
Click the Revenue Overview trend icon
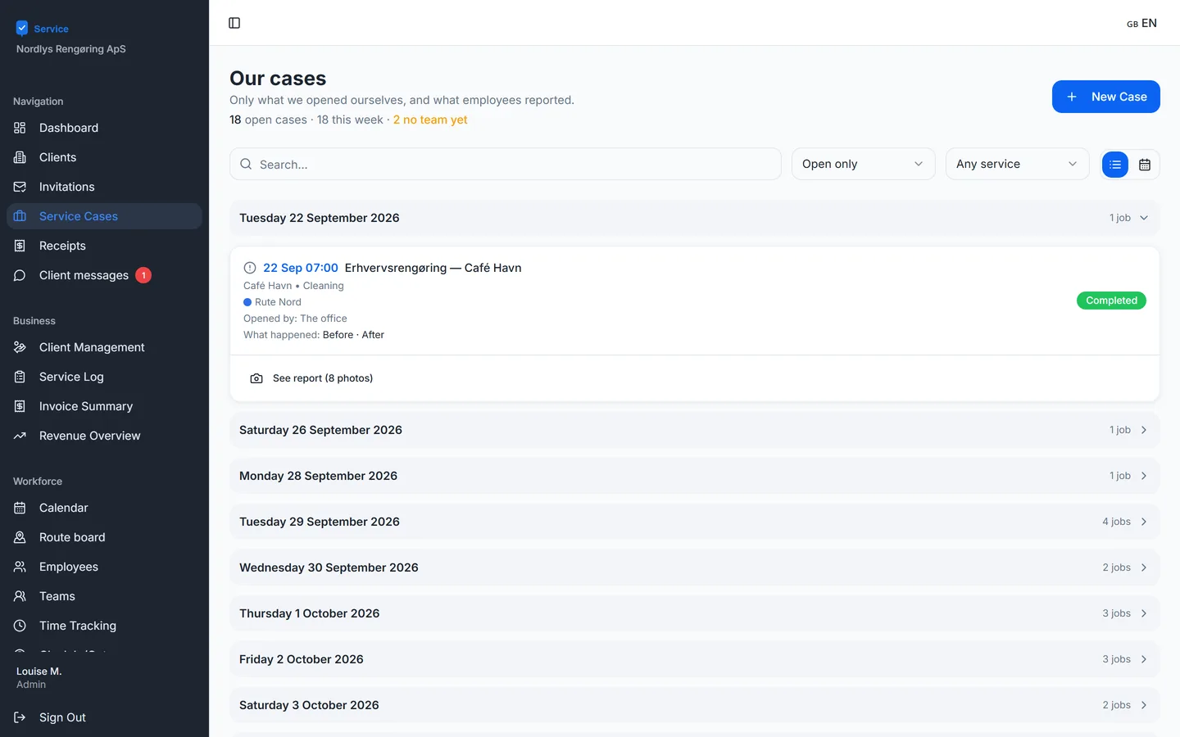(x=20, y=436)
